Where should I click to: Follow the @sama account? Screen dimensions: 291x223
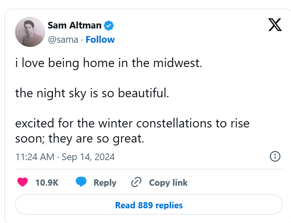(x=100, y=39)
